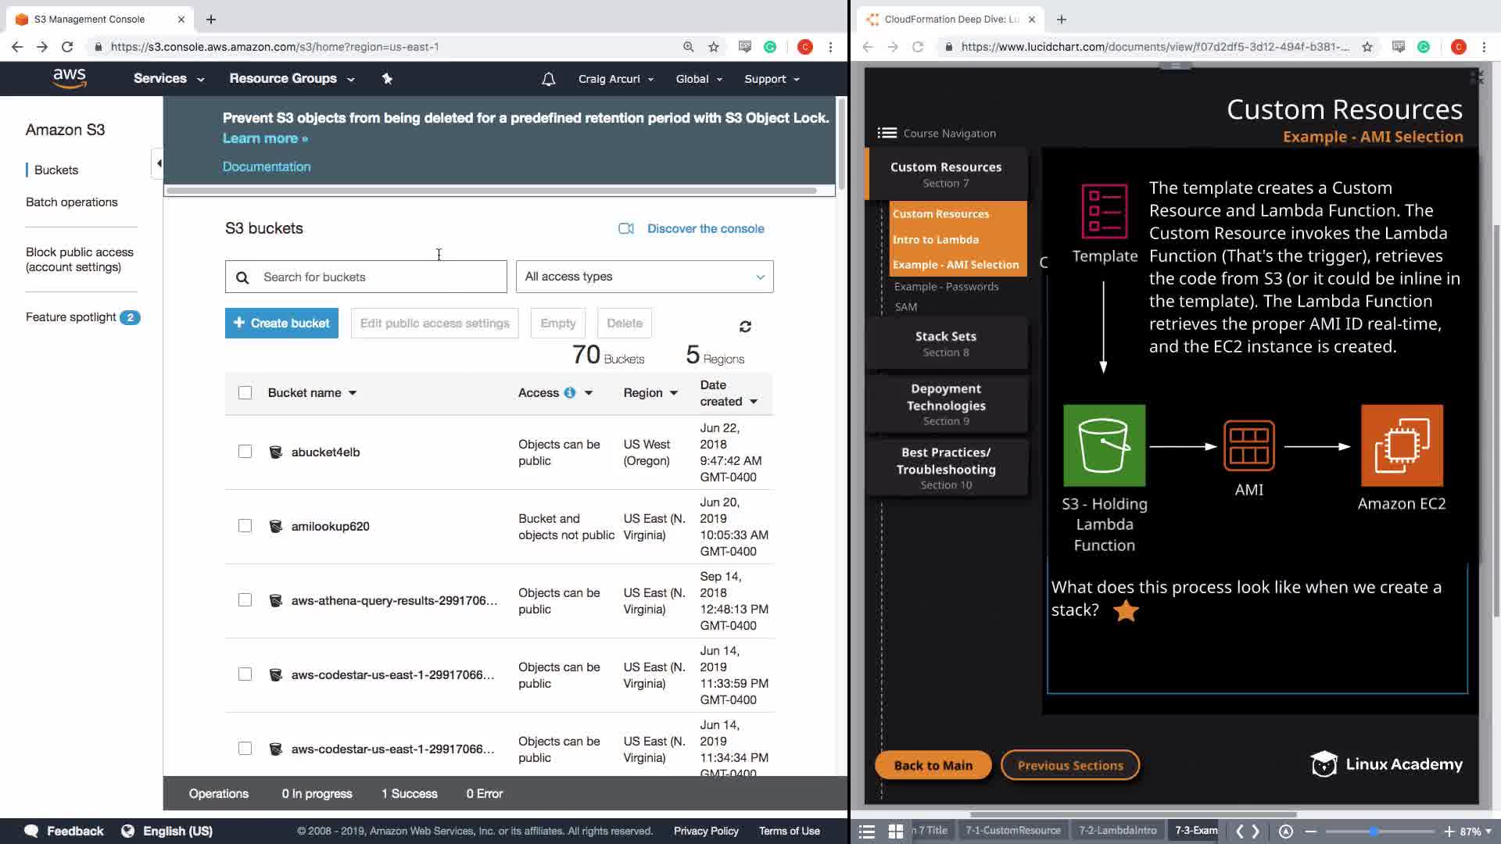
Task: Click the Course Navigation list icon
Action: pyautogui.click(x=887, y=133)
